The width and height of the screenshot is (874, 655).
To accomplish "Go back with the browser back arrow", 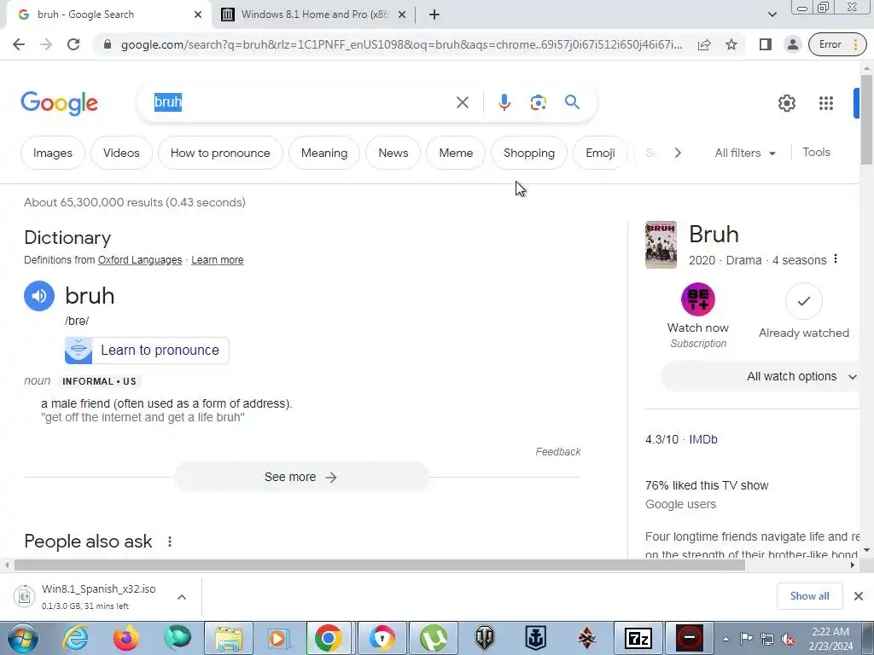I will 19,44.
